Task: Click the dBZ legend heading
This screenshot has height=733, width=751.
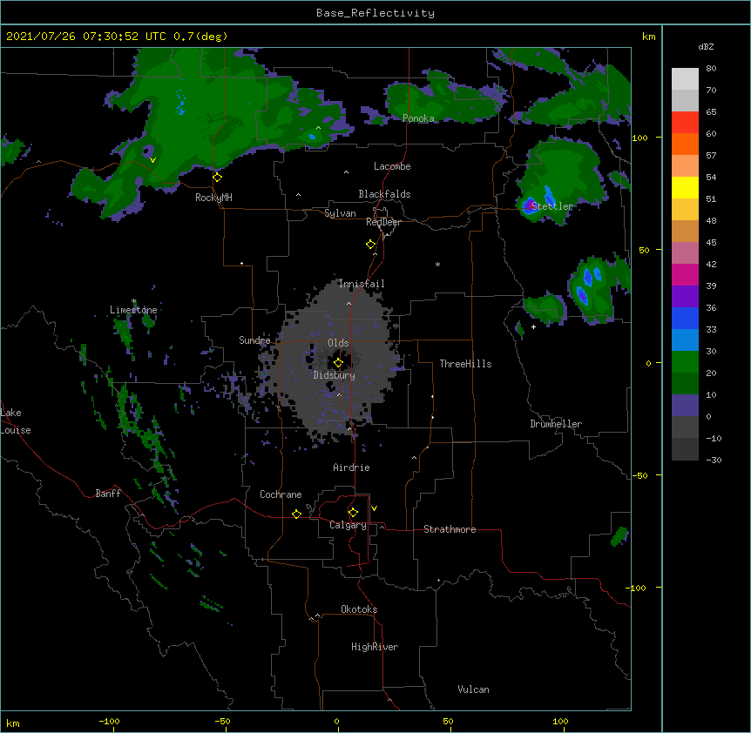Action: point(706,47)
